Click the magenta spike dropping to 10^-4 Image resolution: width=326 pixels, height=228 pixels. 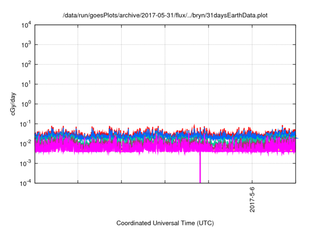click(200, 167)
